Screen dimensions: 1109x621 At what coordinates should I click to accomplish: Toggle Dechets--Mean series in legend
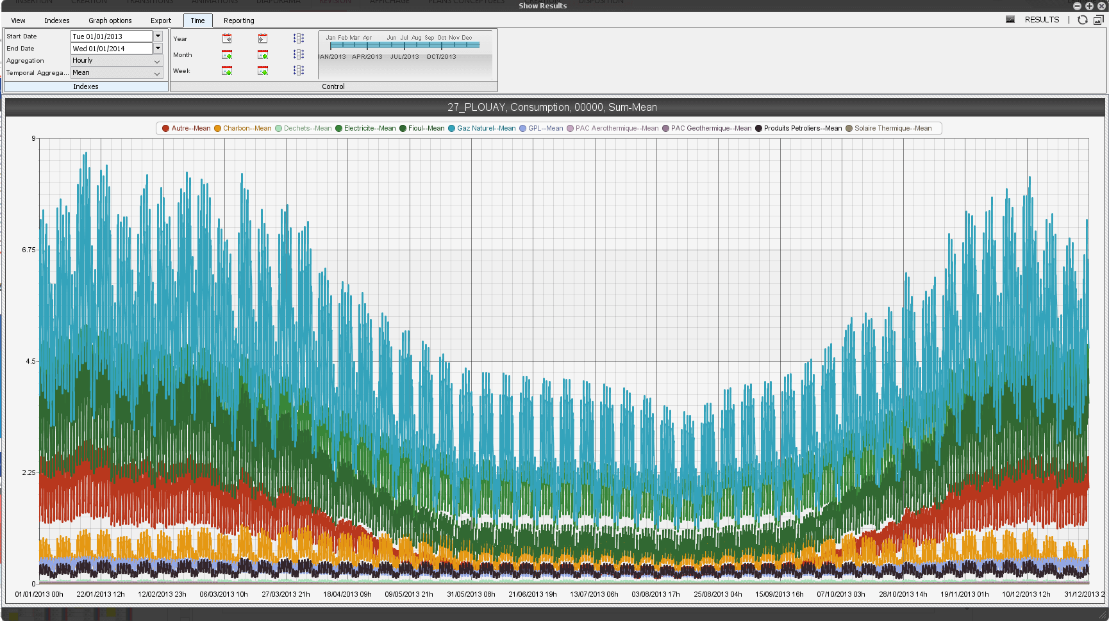point(303,128)
